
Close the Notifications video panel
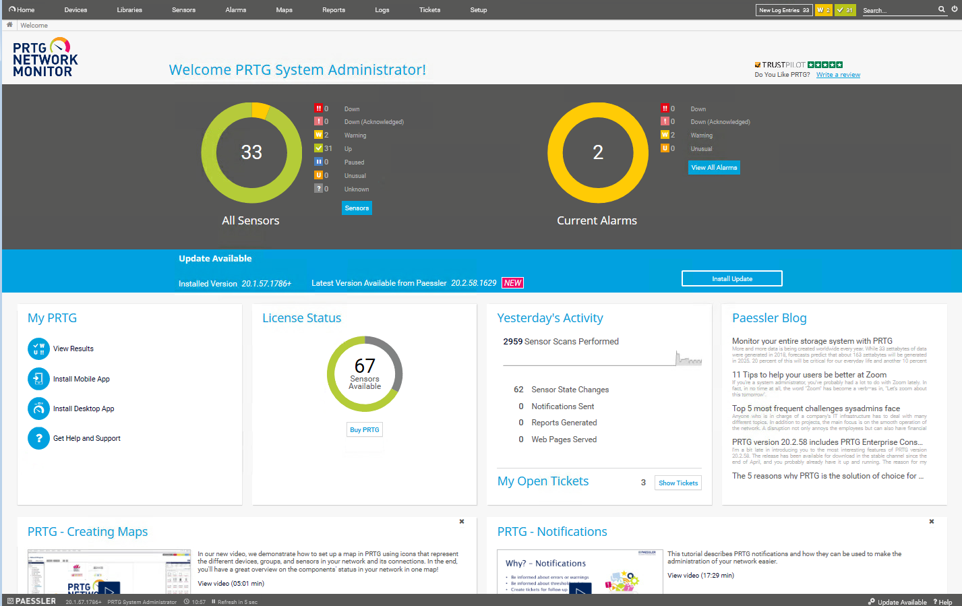(x=932, y=521)
